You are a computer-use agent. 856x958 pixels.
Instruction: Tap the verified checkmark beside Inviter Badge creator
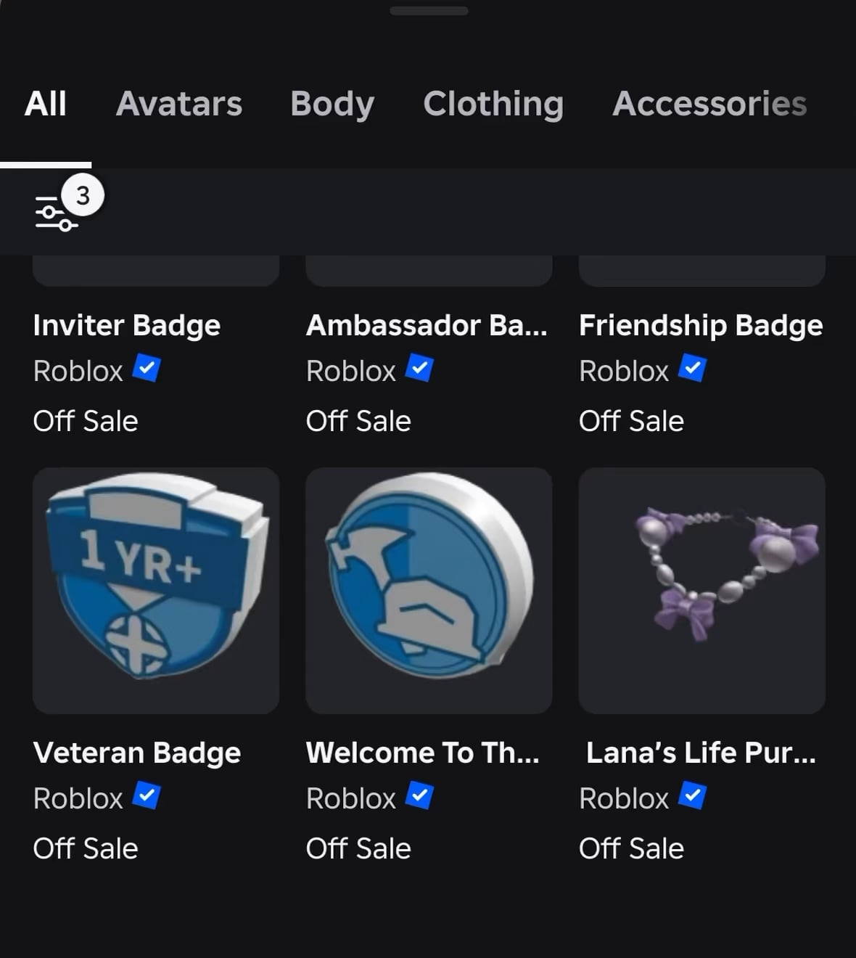click(147, 369)
